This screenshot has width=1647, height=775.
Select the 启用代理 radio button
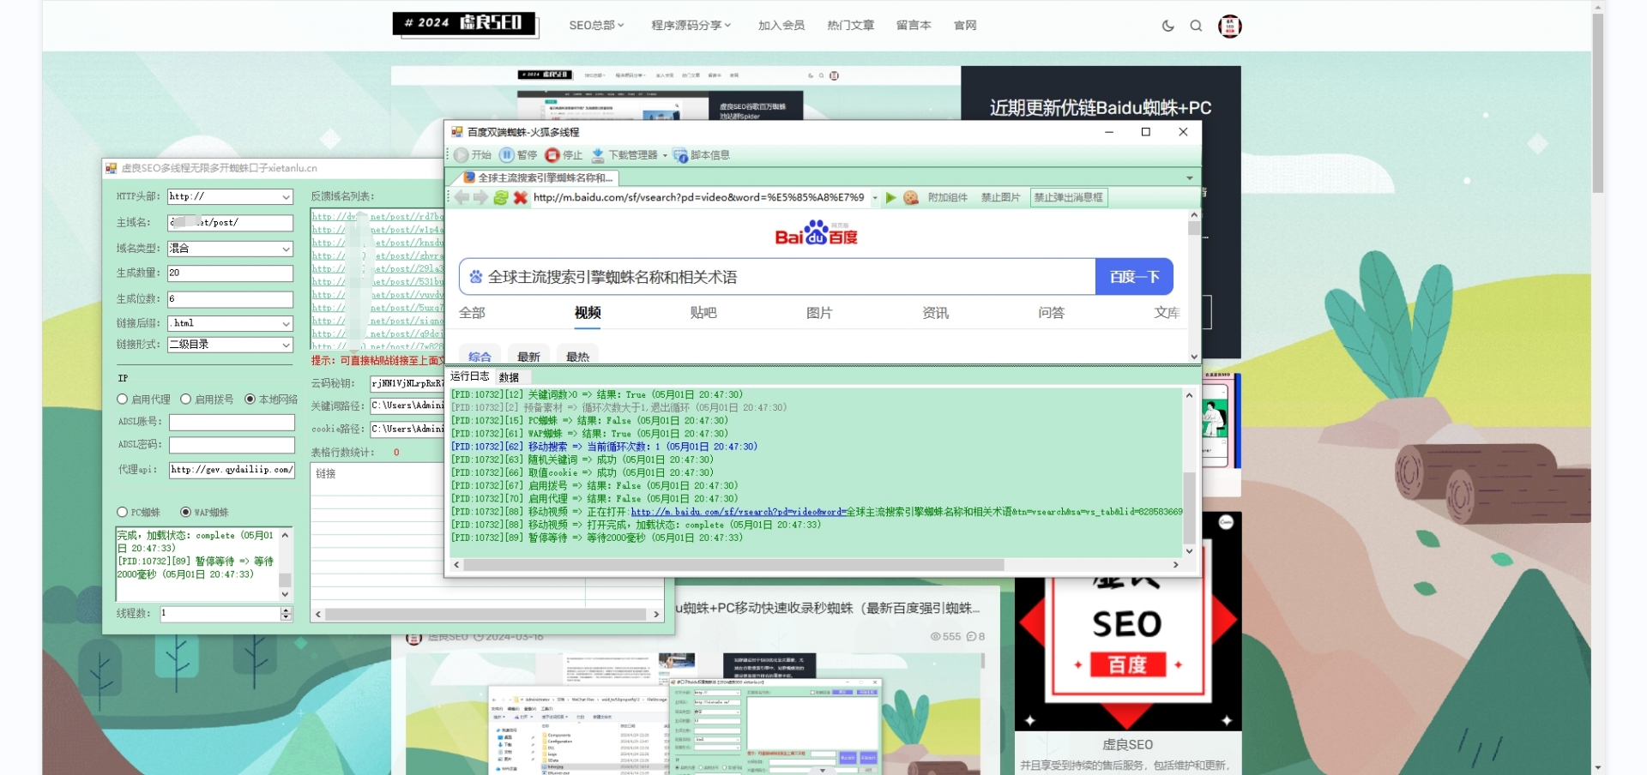[x=123, y=400]
